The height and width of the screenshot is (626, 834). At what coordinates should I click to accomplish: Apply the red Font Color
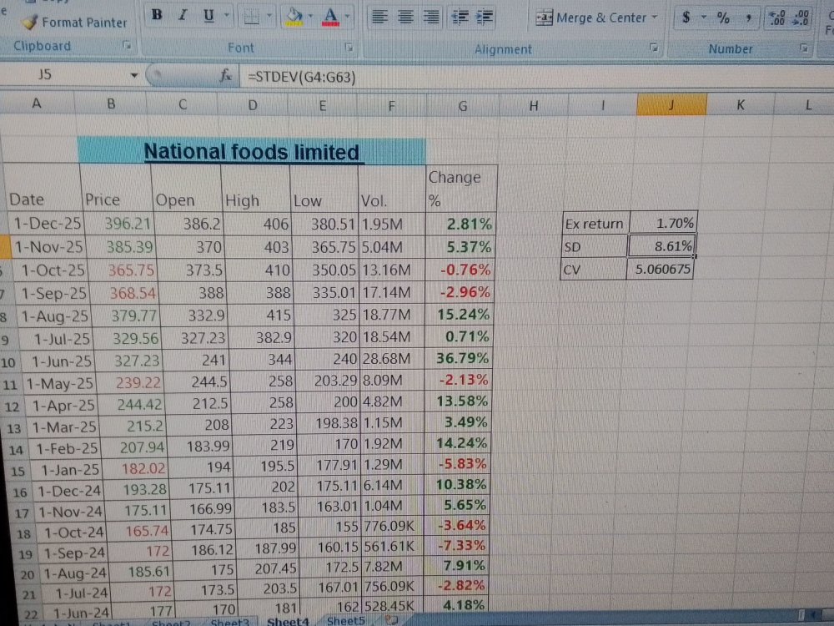pyautogui.click(x=330, y=17)
